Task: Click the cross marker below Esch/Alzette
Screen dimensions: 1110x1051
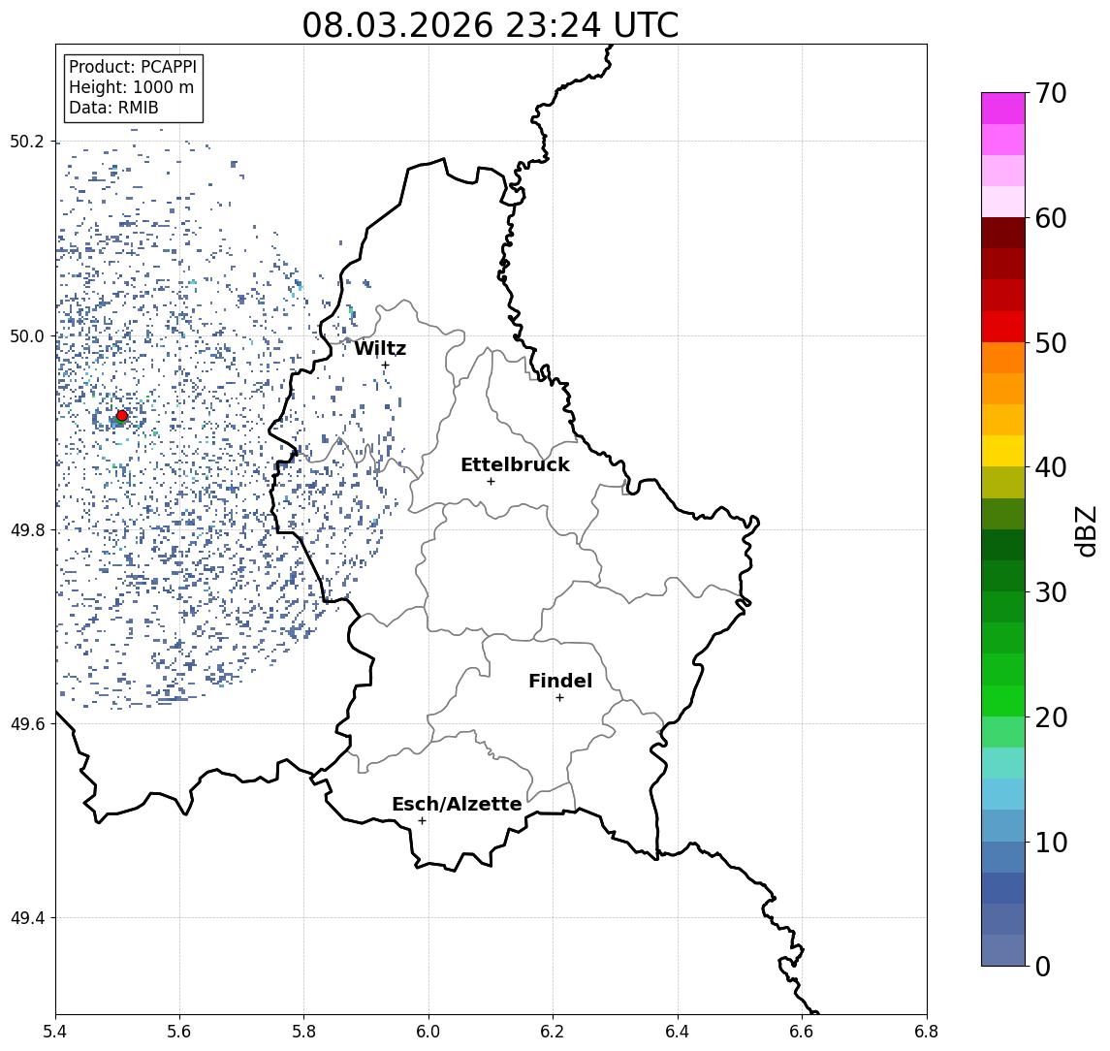Action: (x=422, y=821)
